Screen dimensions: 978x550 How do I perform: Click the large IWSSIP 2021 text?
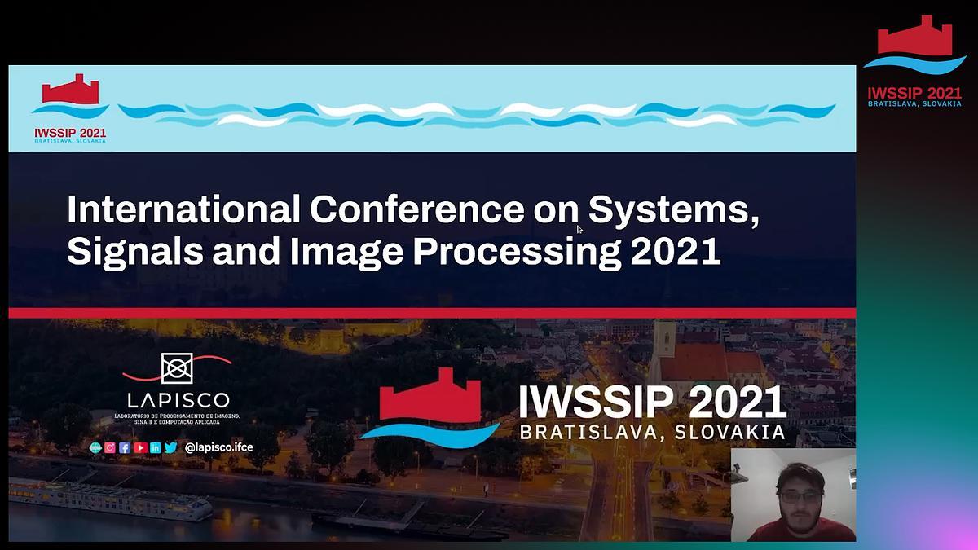click(x=652, y=402)
